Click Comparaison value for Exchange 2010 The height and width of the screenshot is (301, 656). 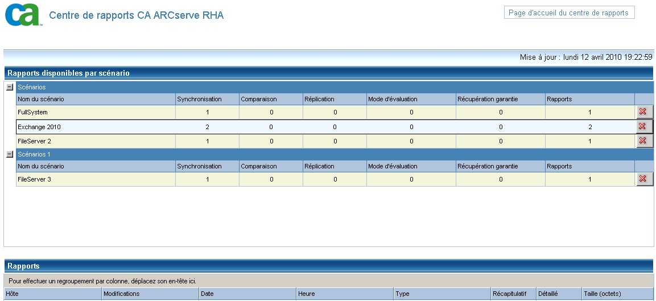pyautogui.click(x=271, y=127)
